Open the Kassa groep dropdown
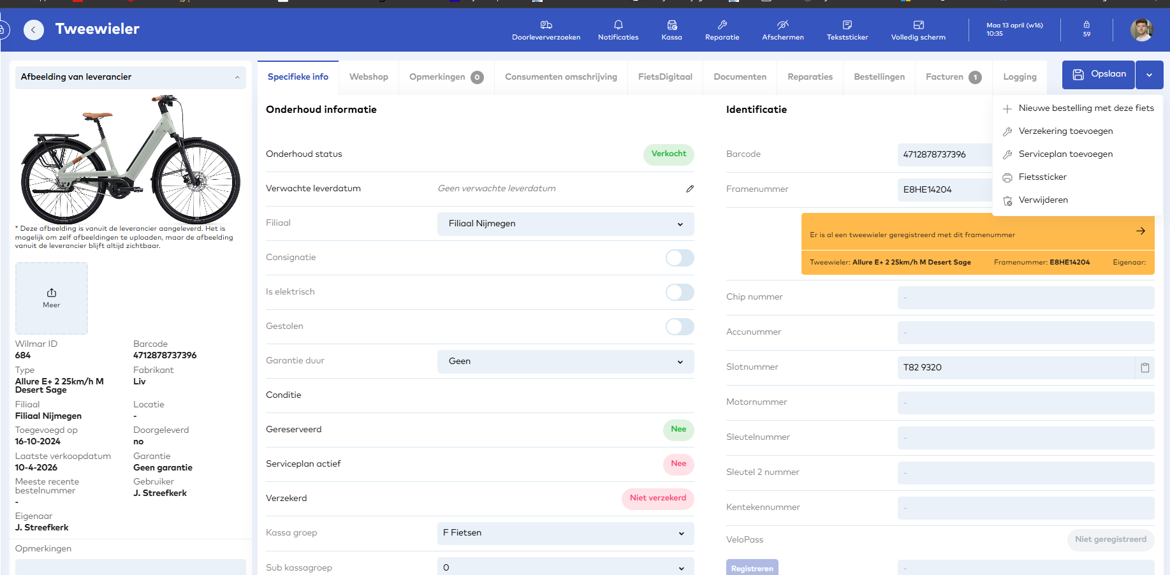 tap(565, 533)
